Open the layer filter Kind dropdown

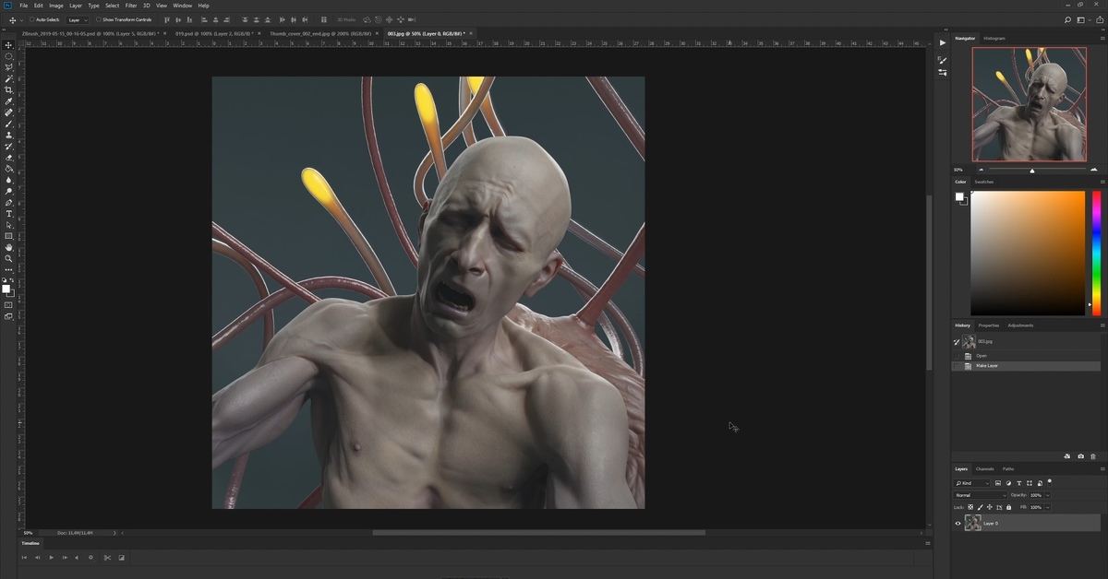(x=973, y=483)
